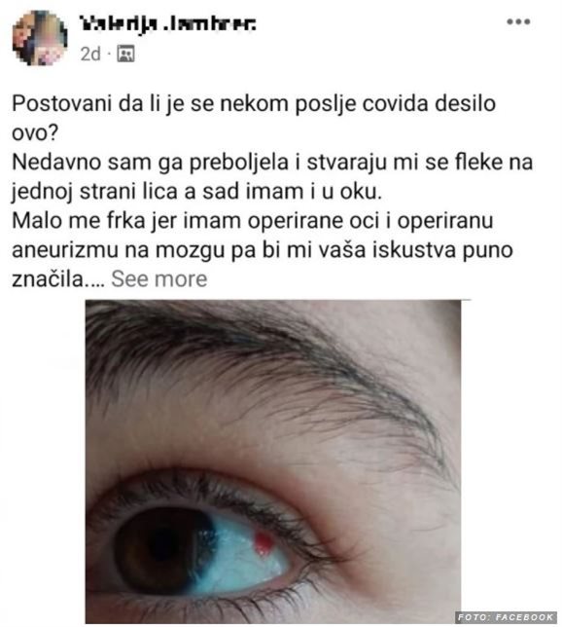Click the white of the eye in the photo
The height and width of the screenshot is (627, 562).
(x=242, y=560)
